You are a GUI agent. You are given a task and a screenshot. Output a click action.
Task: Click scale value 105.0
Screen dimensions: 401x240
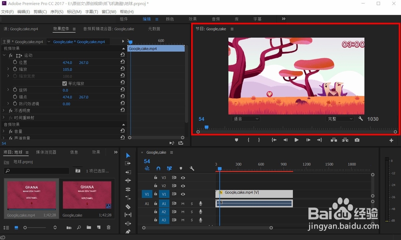coord(67,69)
